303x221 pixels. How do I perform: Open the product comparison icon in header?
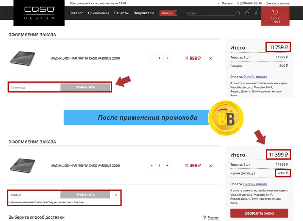click(x=255, y=13)
